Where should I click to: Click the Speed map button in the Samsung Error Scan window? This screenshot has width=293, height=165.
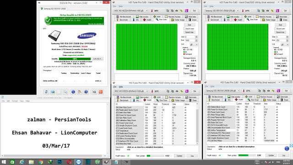[x=280, y=32]
